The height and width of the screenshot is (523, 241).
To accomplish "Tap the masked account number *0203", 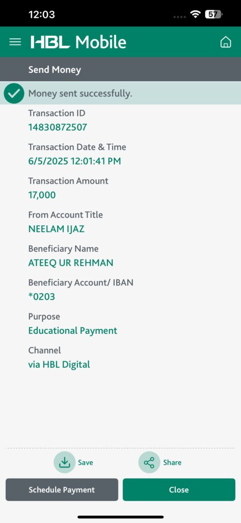I will tap(42, 297).
